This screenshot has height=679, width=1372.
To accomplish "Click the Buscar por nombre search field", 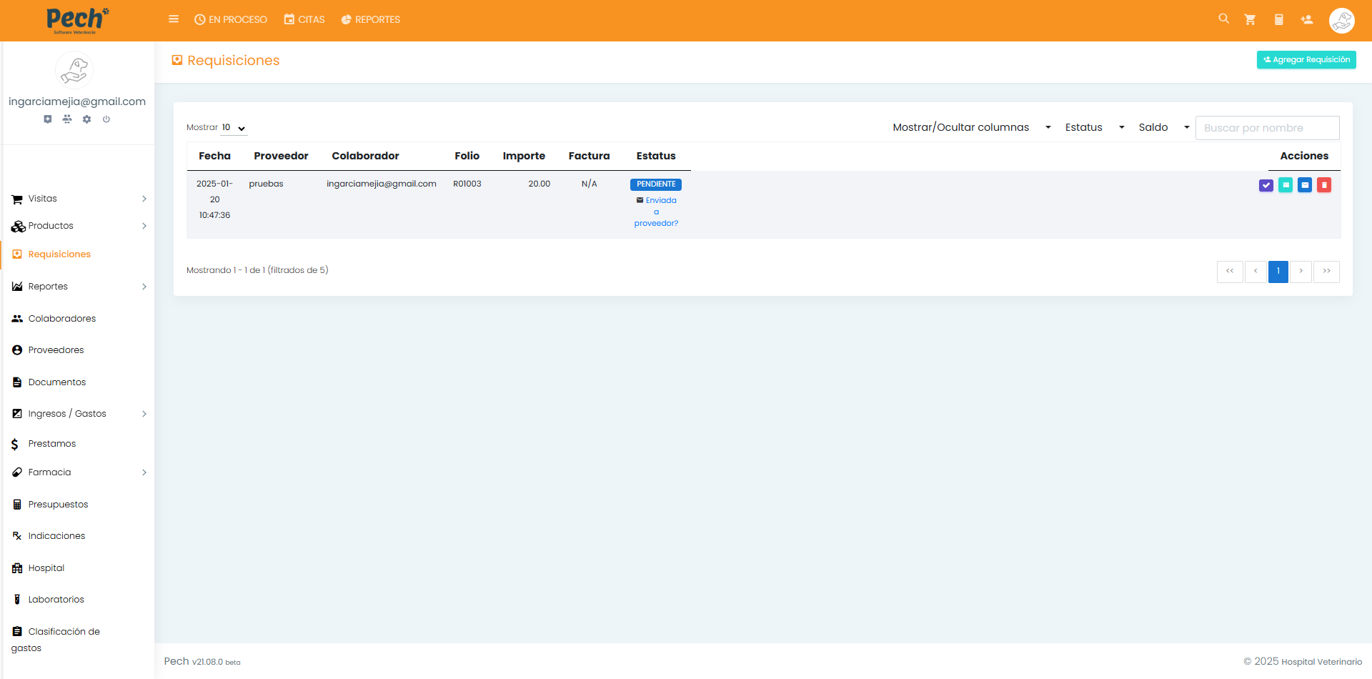I will pos(1266,128).
